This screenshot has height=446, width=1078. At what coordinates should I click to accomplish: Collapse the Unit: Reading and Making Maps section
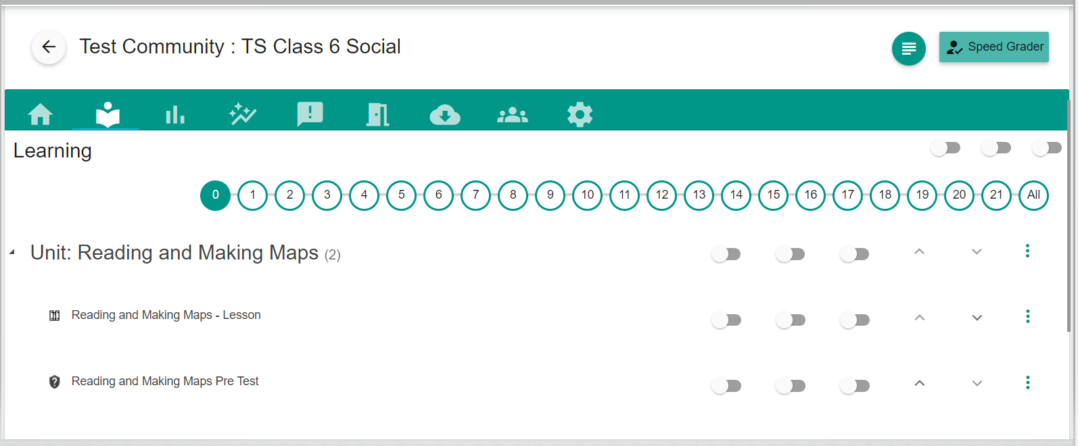[13, 253]
